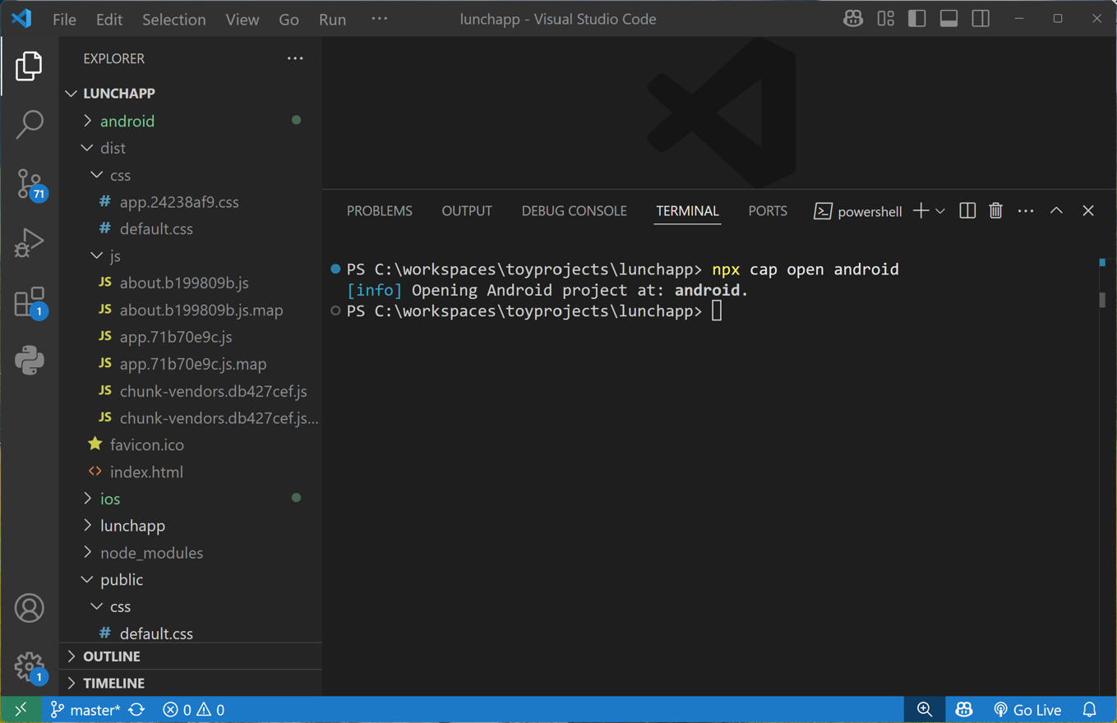1117x723 pixels.
Task: Open Copilot status icon in status bar
Action: [964, 710]
